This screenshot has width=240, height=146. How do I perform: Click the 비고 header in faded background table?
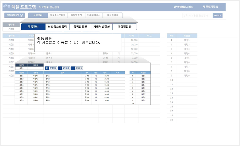coord(149,36)
